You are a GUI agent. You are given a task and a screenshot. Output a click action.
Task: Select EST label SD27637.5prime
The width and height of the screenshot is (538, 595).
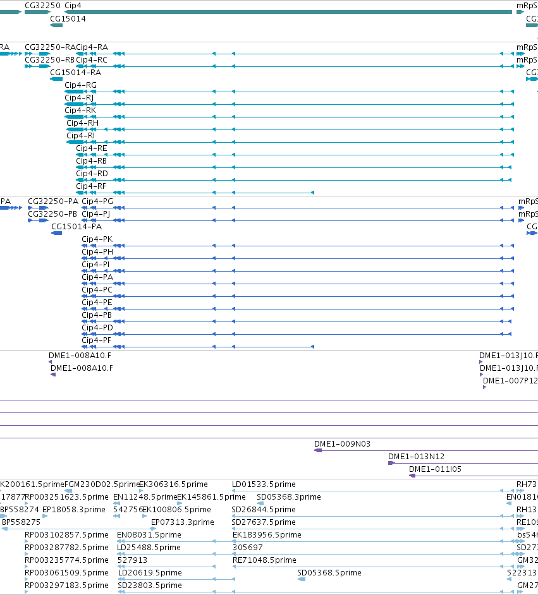[x=264, y=522]
